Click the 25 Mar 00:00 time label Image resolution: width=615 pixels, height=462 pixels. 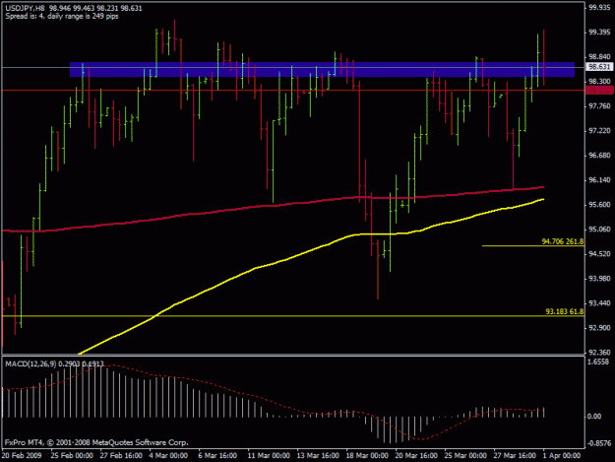465,456
